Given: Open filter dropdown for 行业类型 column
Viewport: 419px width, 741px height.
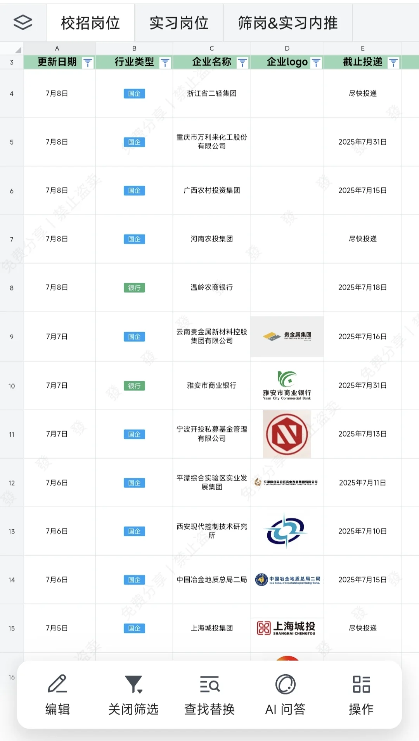Looking at the screenshot, I should pyautogui.click(x=165, y=62).
